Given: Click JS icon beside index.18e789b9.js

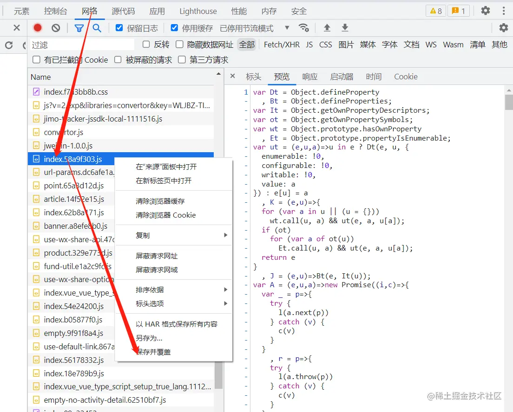Looking at the screenshot, I should click(36, 373).
